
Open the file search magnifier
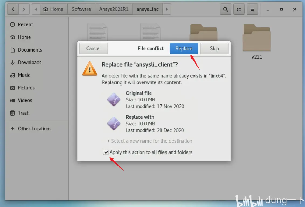pyautogui.click(x=226, y=9)
